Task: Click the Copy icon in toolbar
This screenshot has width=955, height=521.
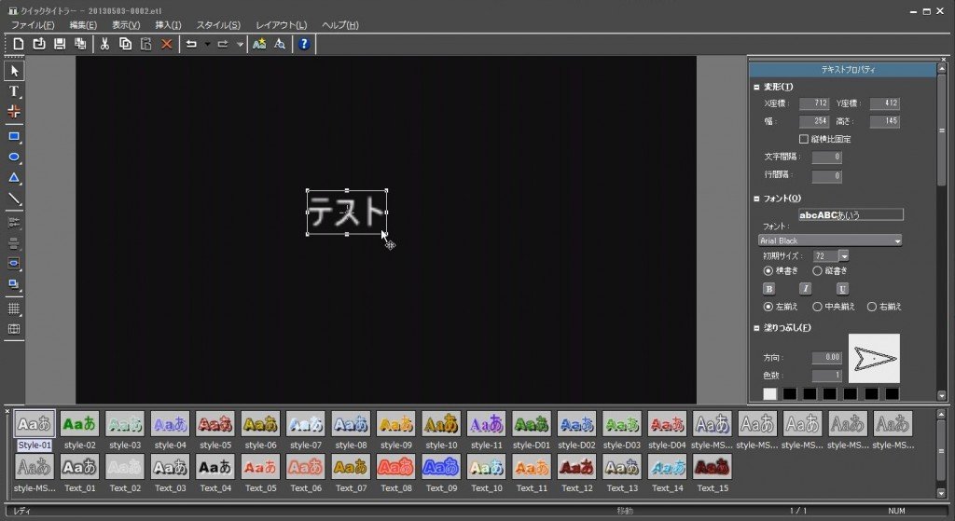Action: point(126,44)
